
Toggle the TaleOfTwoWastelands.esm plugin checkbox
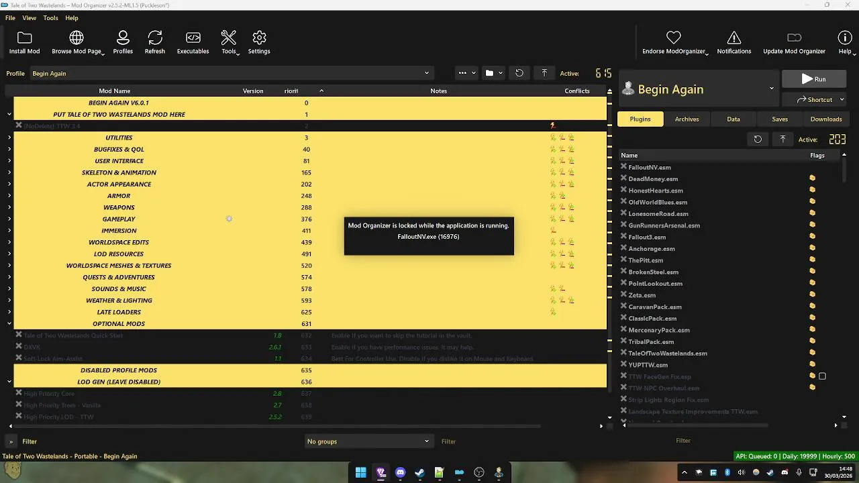click(x=623, y=354)
